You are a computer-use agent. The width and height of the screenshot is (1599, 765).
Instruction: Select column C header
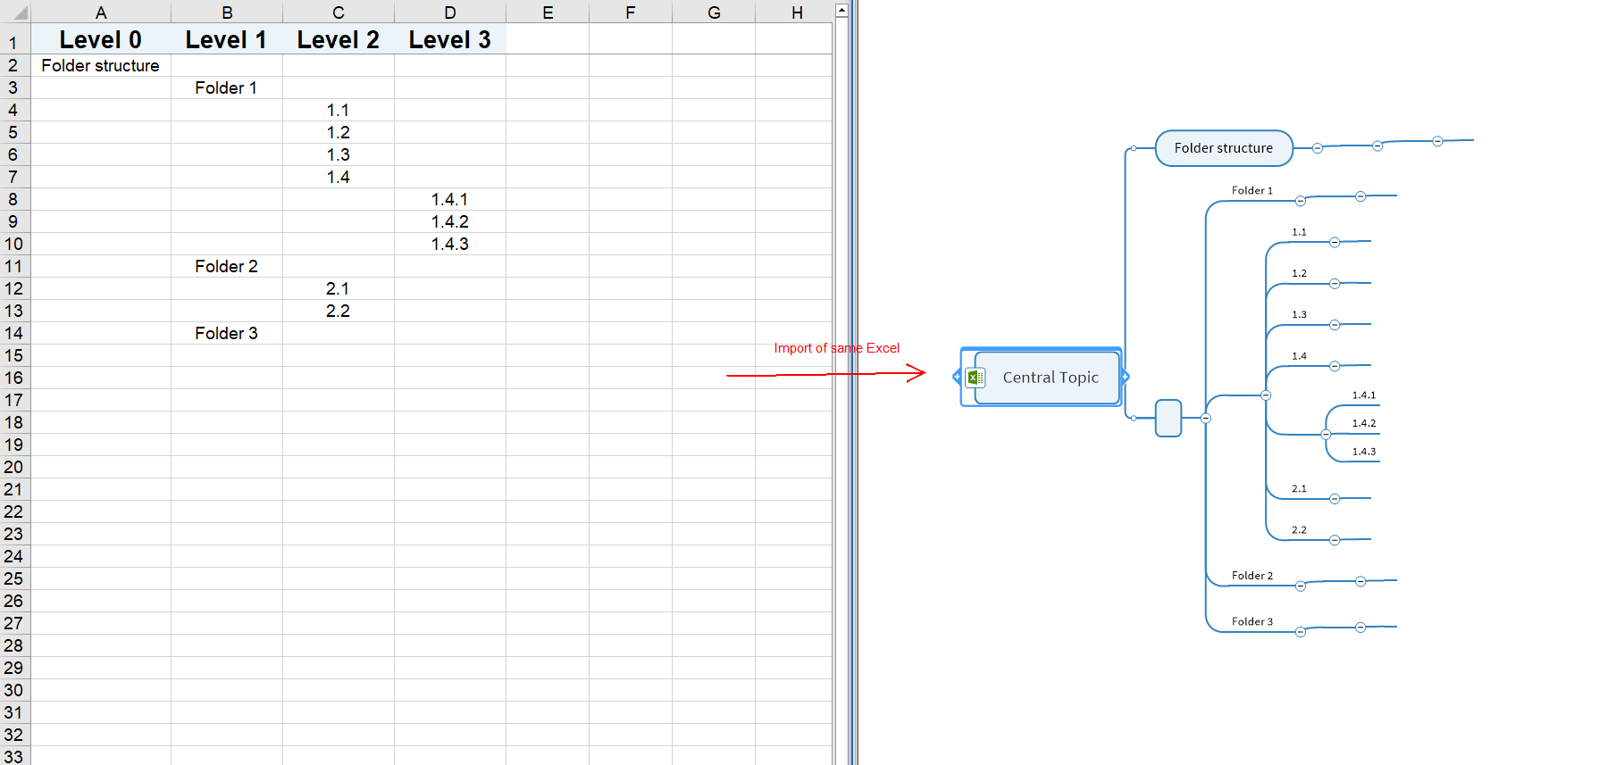point(339,12)
